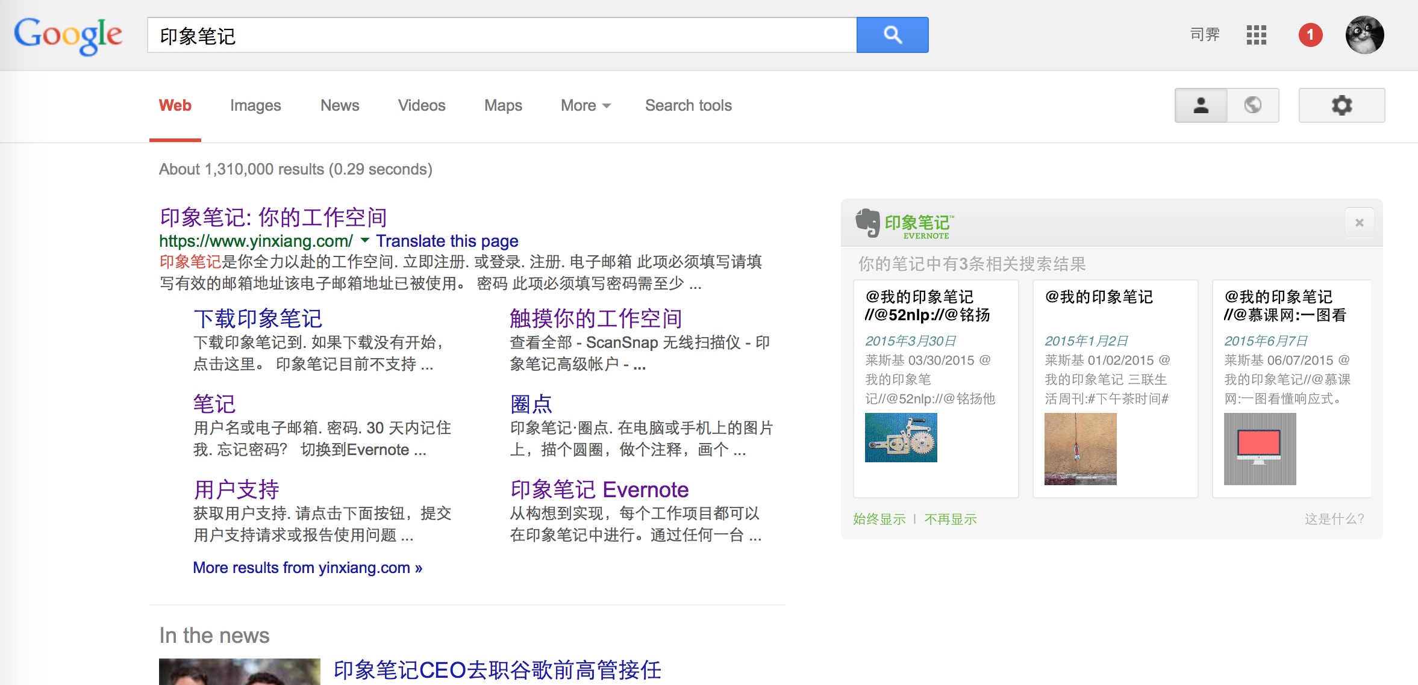
Task: Open the Search tools options
Action: pos(688,105)
